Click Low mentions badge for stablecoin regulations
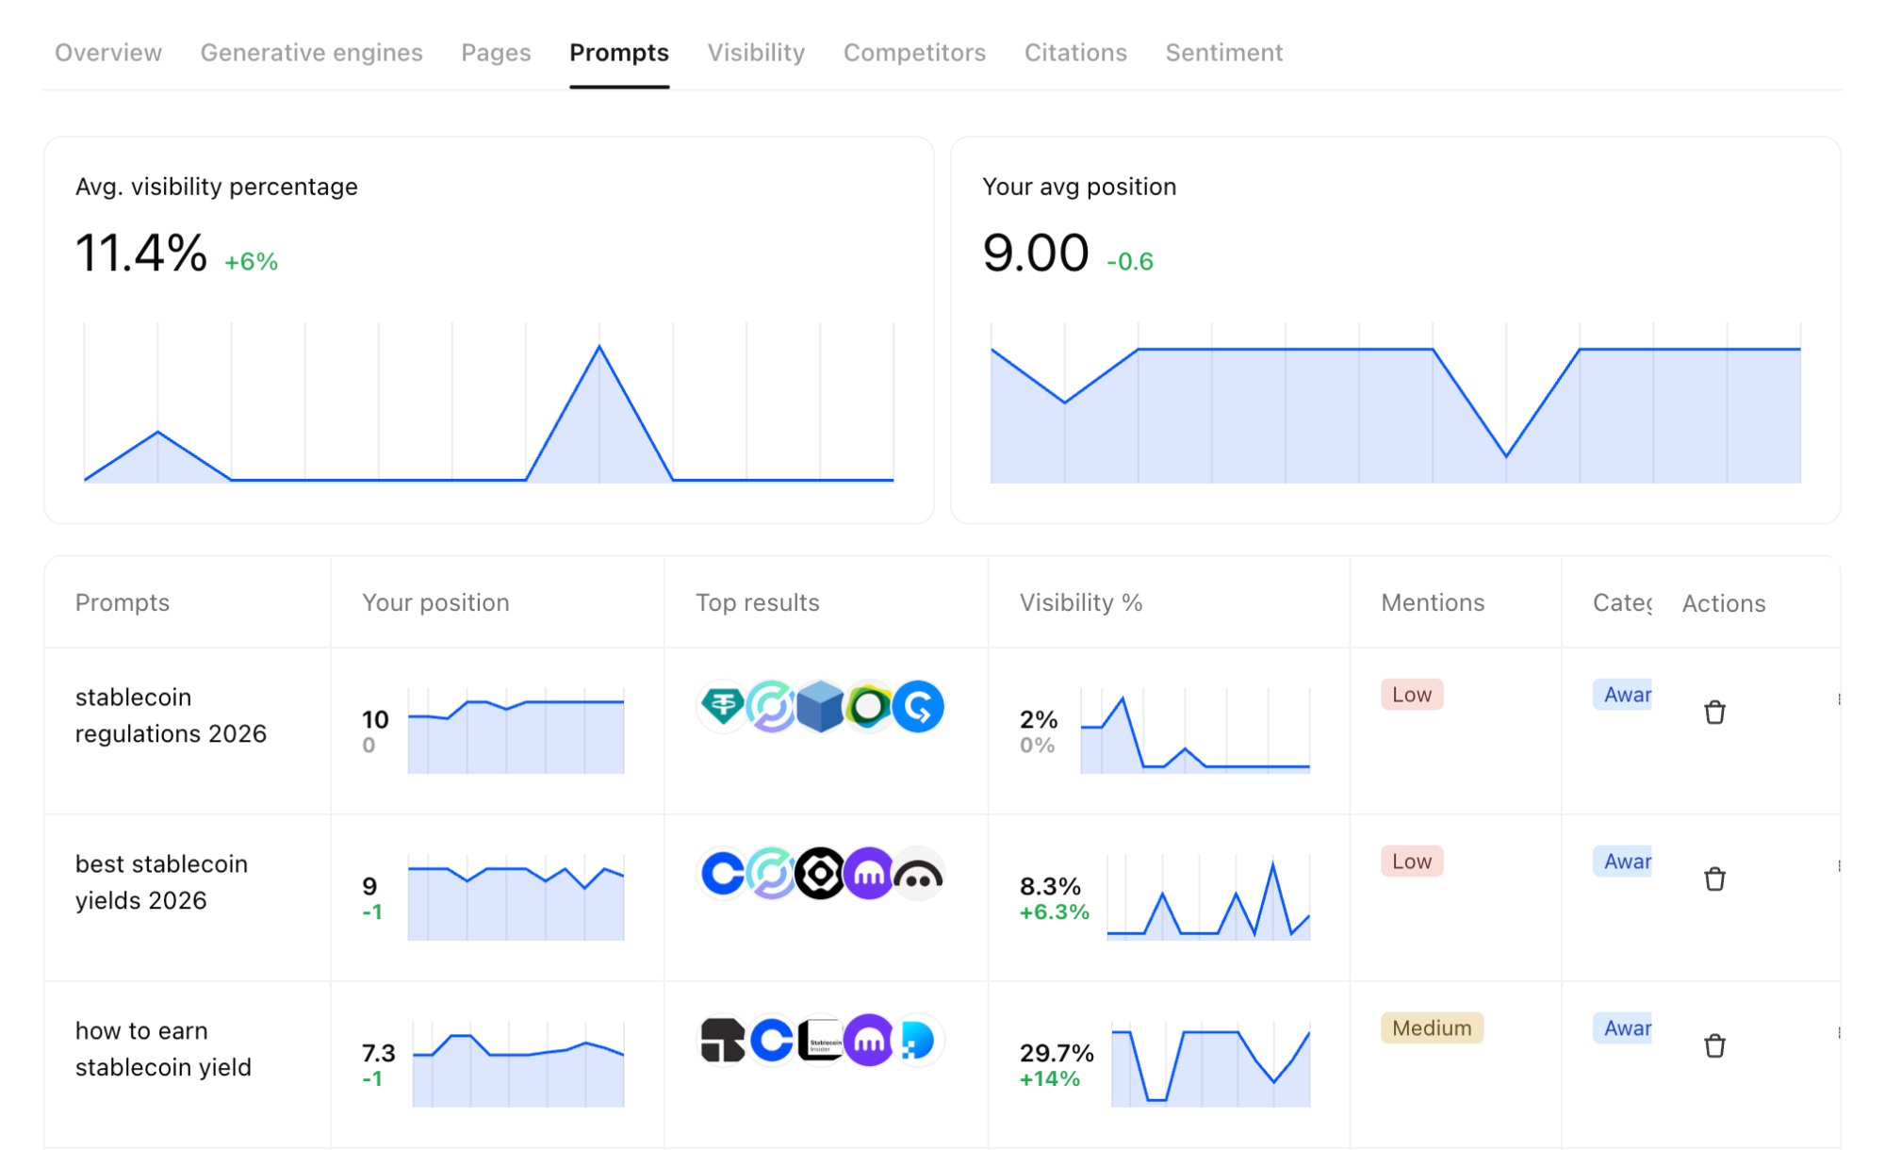 pyautogui.click(x=1412, y=695)
